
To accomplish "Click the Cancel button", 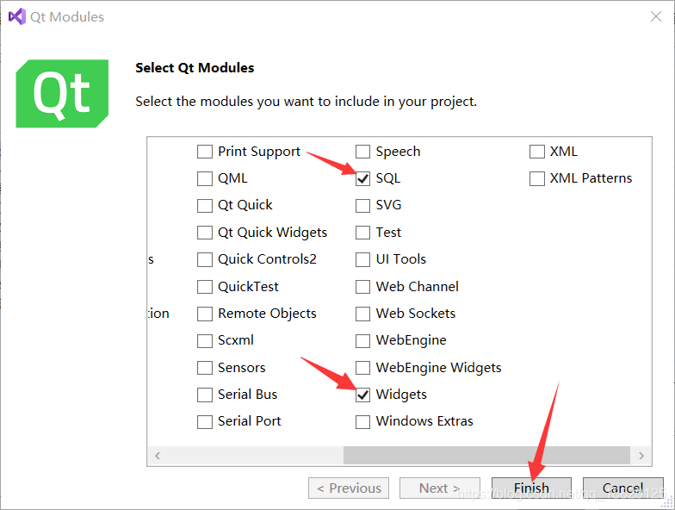I will [623, 488].
